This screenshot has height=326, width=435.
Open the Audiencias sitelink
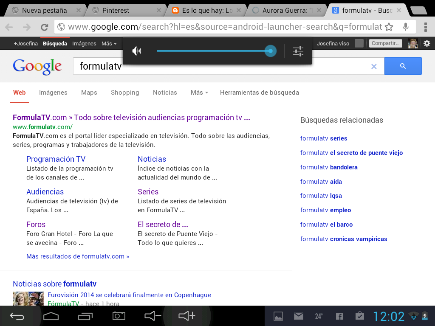point(45,192)
